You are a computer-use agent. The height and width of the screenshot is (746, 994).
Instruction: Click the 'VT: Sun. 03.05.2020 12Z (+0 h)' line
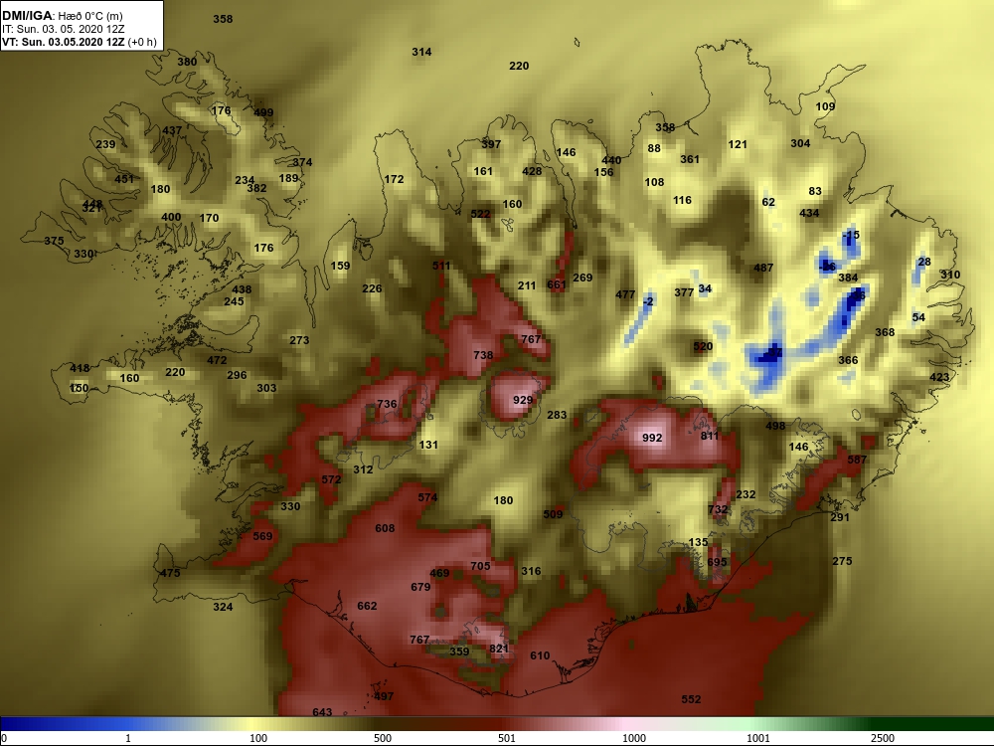point(80,42)
